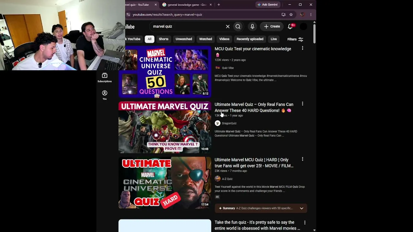Screen dimensions: 413x232
Task: Click the browser address bar URL
Action: click(167, 15)
